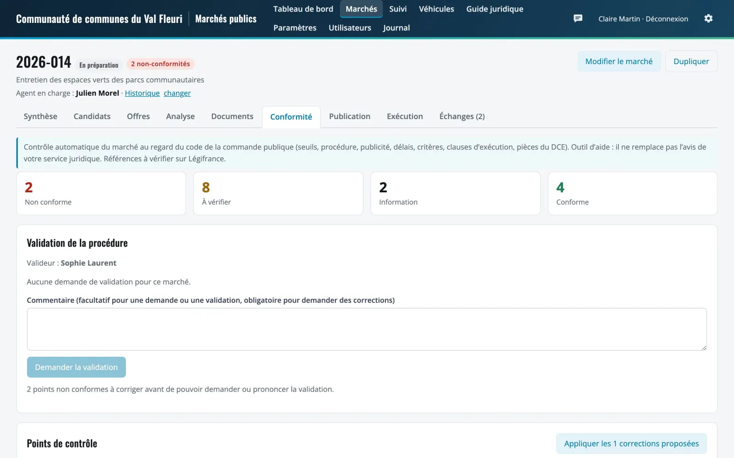The image size is (734, 458).
Task: Open the Suivi menu item
Action: point(398,9)
